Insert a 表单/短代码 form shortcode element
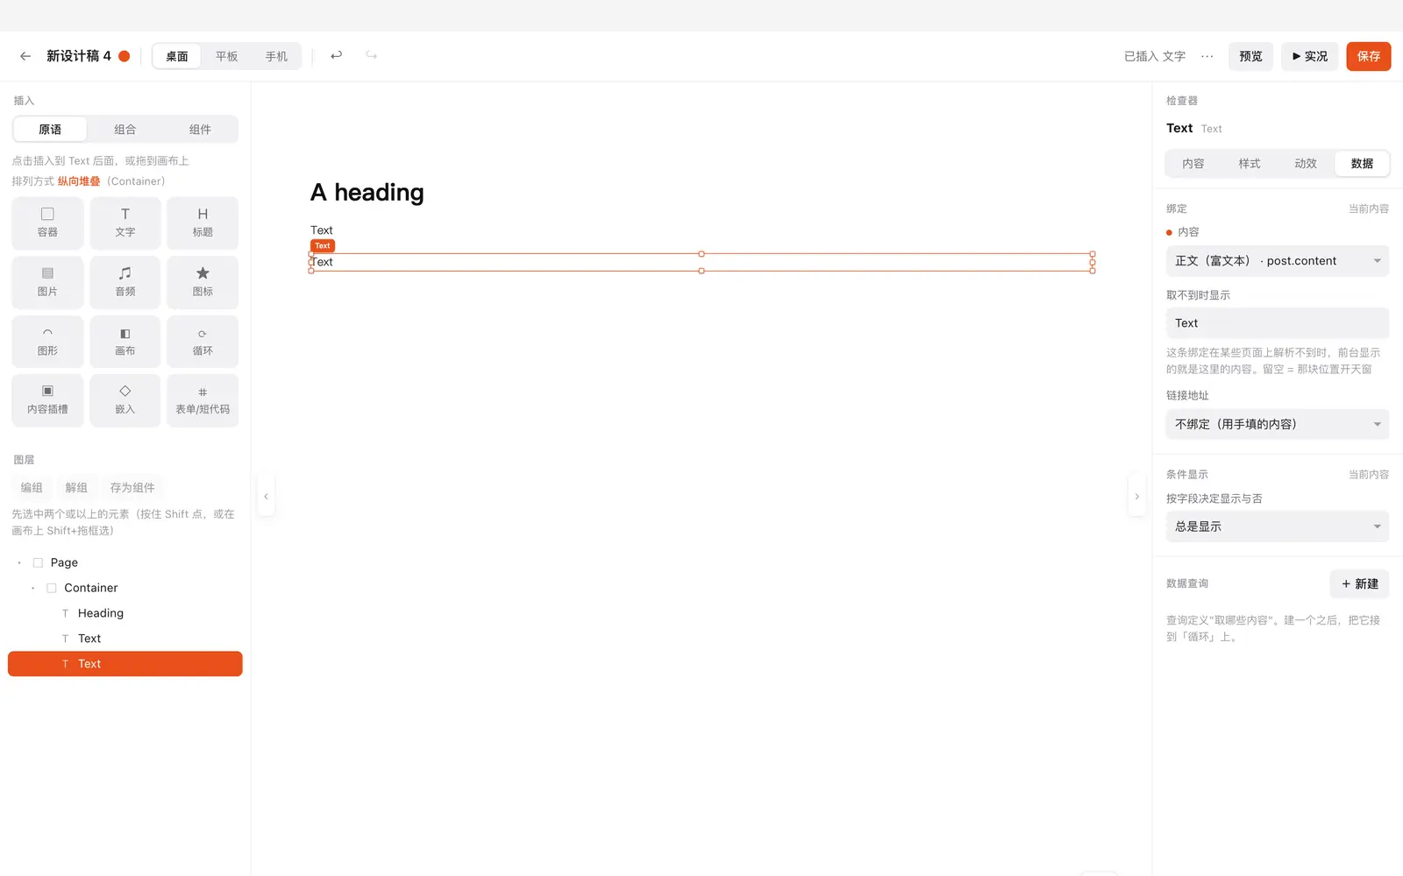Image resolution: width=1403 pixels, height=876 pixels. pos(203,400)
